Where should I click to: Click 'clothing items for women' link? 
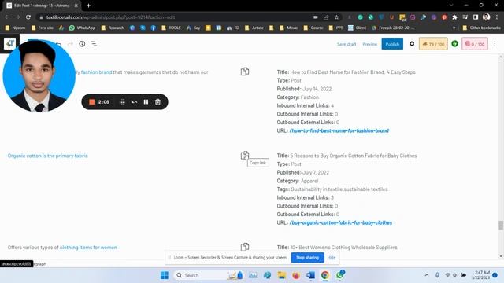(x=88, y=248)
